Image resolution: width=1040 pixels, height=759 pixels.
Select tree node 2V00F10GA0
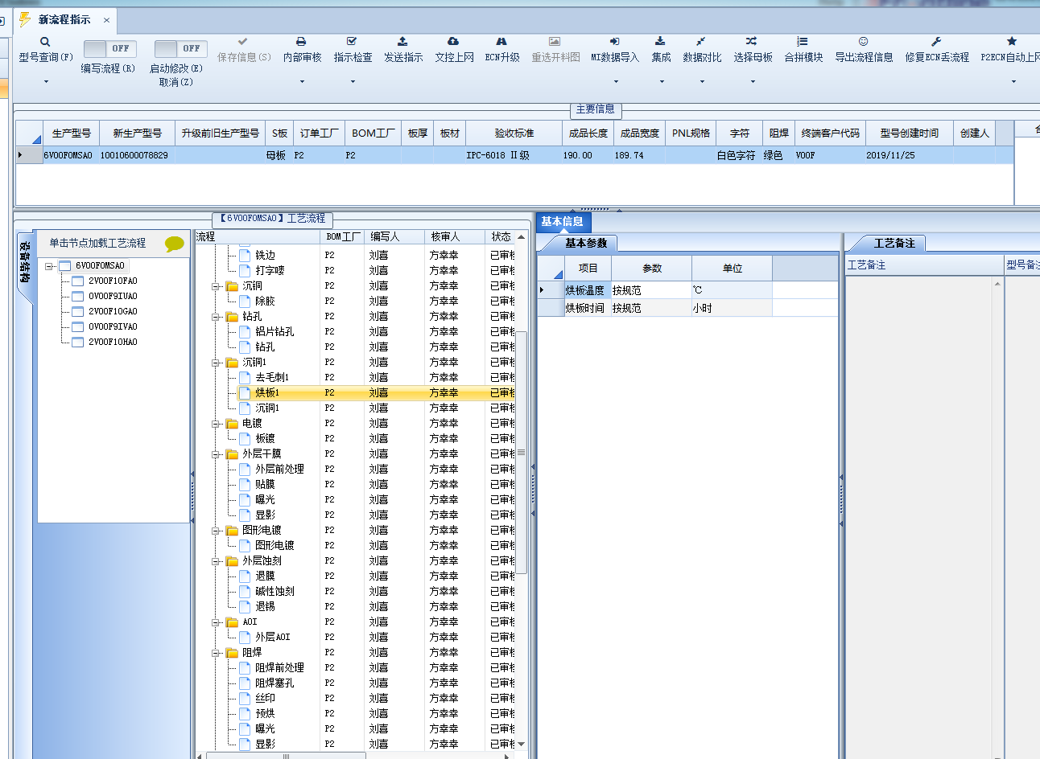click(113, 311)
